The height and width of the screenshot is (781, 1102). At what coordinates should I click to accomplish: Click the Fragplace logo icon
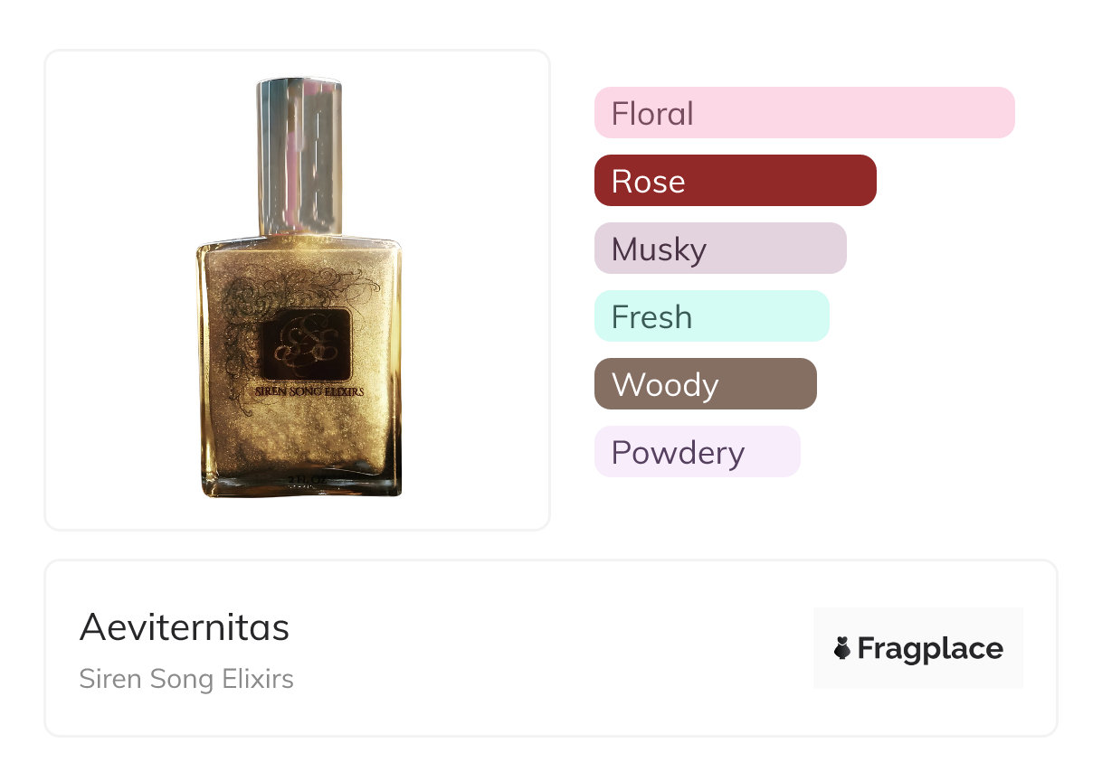click(x=842, y=648)
